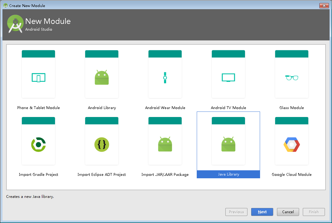Click the 'Import Eclipse ADT Project' label
The width and height of the screenshot is (332, 223).
[102, 175]
